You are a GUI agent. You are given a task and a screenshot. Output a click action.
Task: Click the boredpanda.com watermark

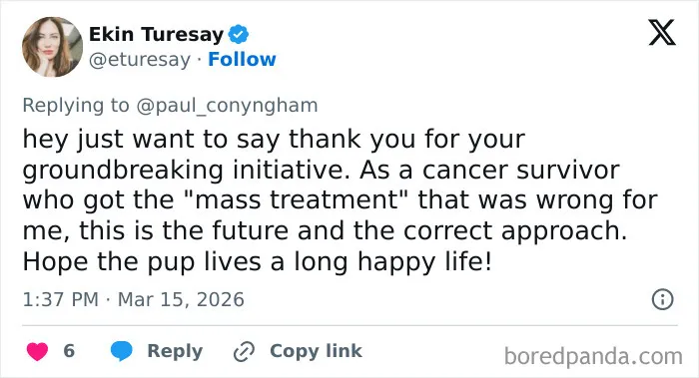click(593, 357)
